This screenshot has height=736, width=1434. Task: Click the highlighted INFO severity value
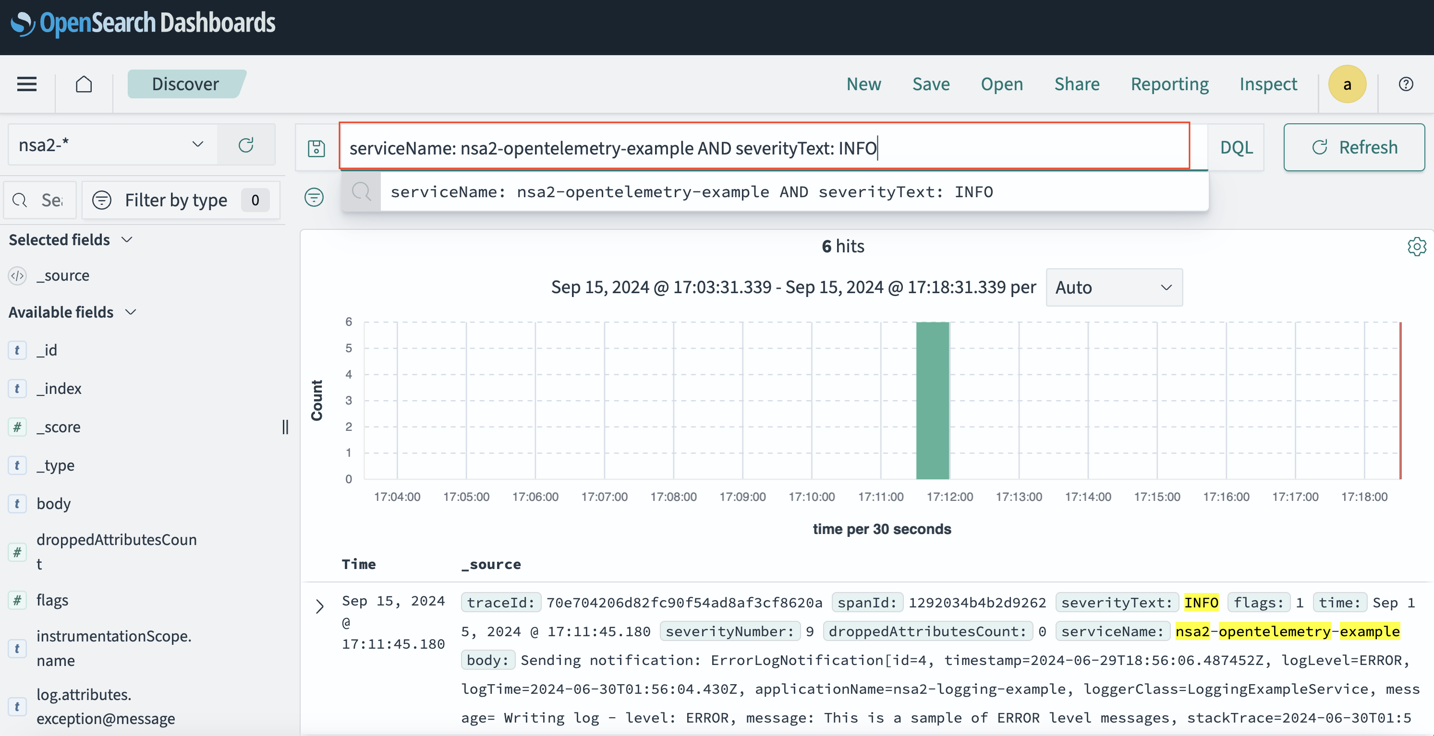(1201, 603)
